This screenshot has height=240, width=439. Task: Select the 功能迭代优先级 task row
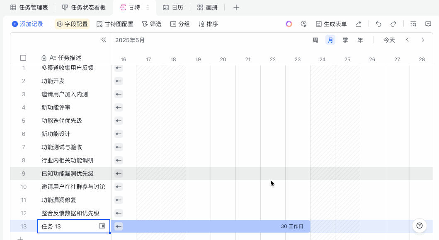tap(61, 121)
